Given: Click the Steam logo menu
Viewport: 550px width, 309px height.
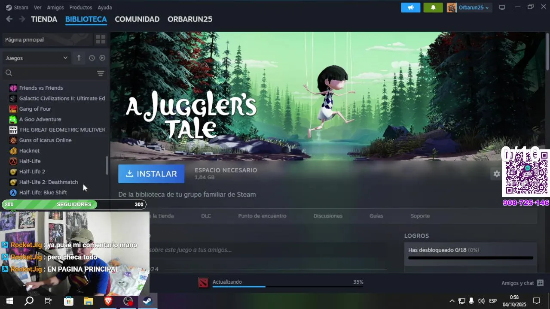Looking at the screenshot, I should pyautogui.click(x=16, y=7).
